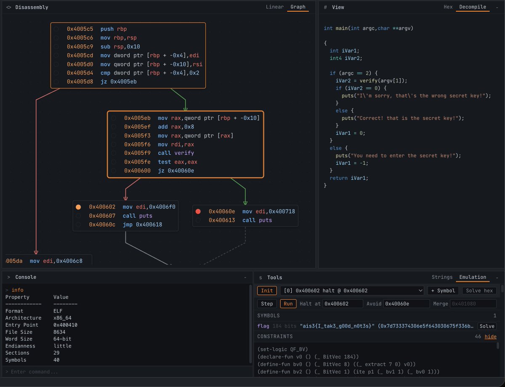Select the Emulation tab
505x387 pixels.
coord(473,277)
